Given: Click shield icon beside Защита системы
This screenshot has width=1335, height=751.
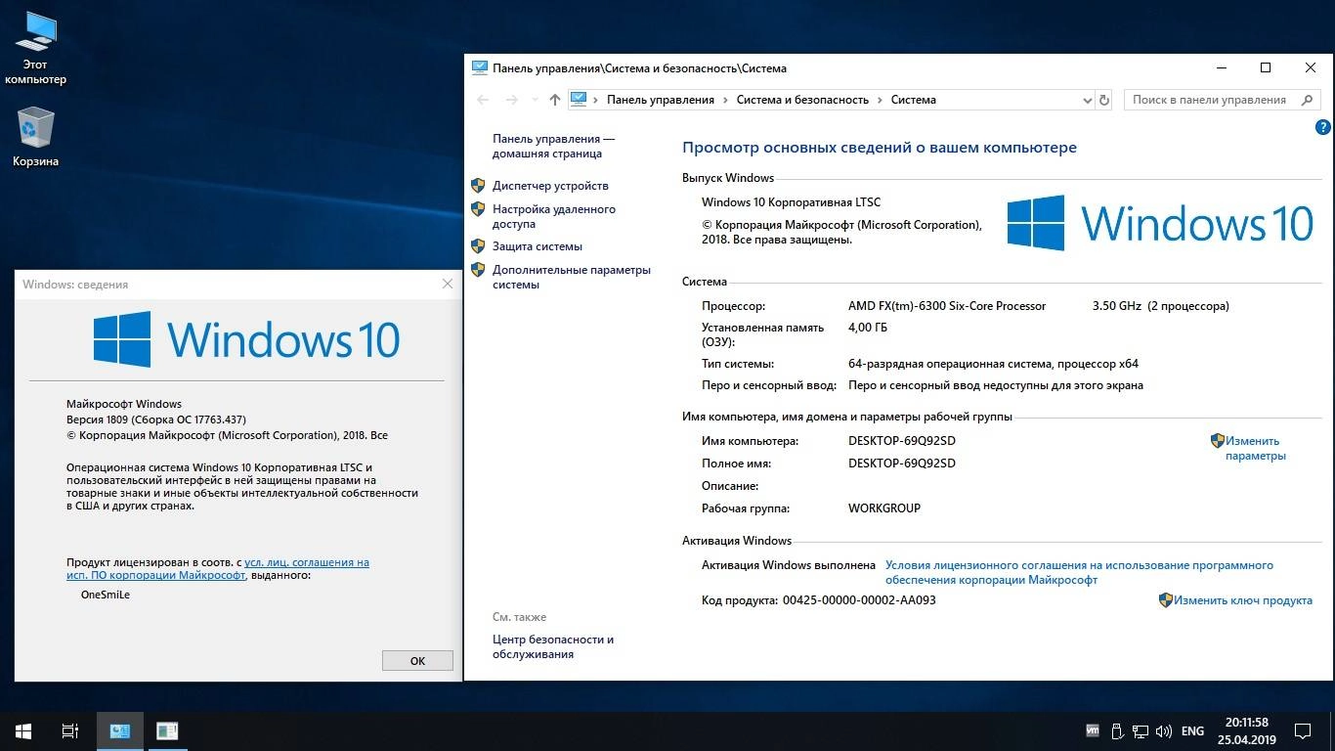Looking at the screenshot, I should [x=479, y=245].
